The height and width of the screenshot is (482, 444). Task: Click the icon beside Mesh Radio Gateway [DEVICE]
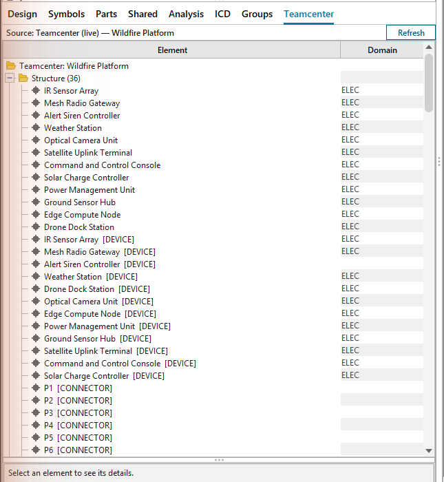36,251
